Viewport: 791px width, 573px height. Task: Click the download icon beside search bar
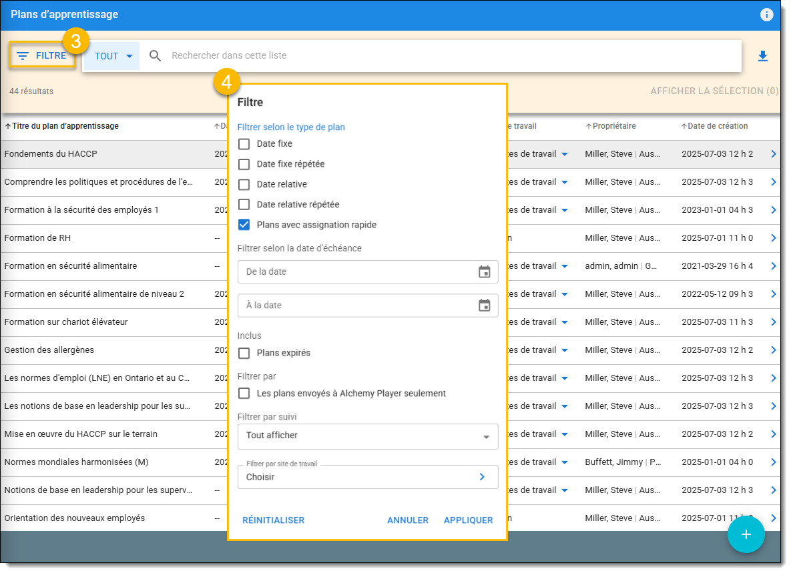point(763,57)
